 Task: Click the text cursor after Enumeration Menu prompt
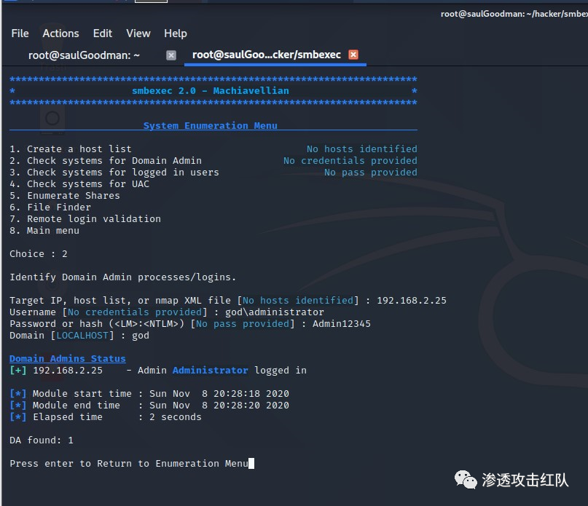[x=251, y=464]
